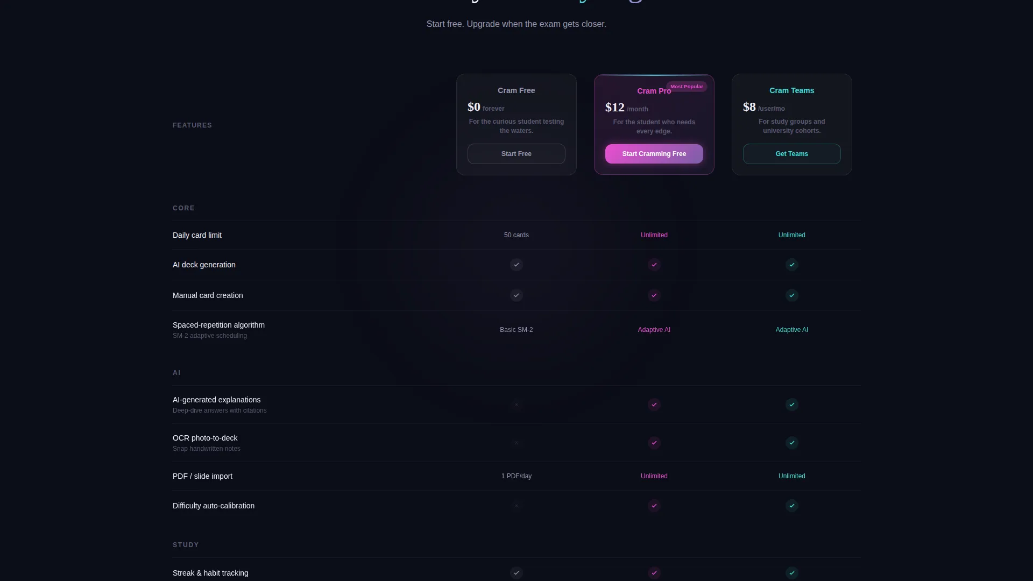
Task: Click the Difficulty auto-calibration row label
Action: point(214,506)
